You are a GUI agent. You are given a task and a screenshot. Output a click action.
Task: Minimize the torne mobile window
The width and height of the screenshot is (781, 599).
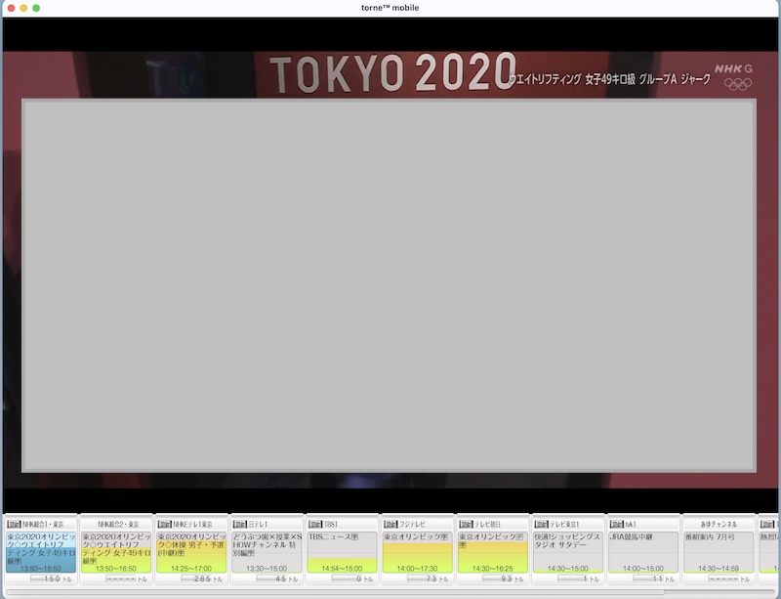(x=23, y=8)
